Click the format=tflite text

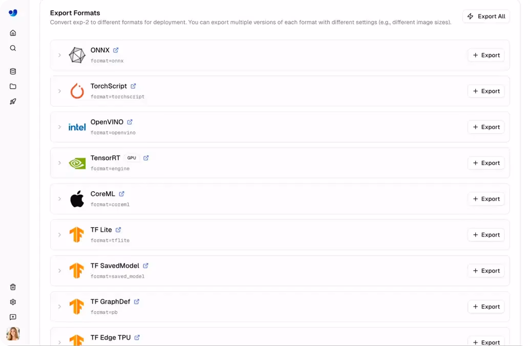tap(110, 240)
